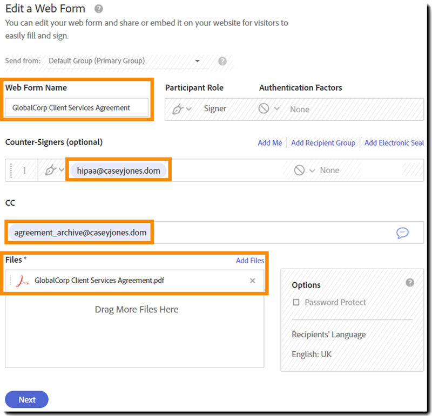Click the participant authentication None icon
The image size is (432, 416).
pos(264,108)
